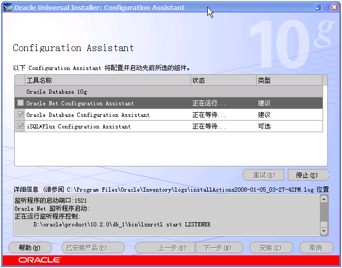The image size is (342, 268).
Task: Toggle the iSQL*Plus Configuration Assistant checkbox
Action: point(21,126)
